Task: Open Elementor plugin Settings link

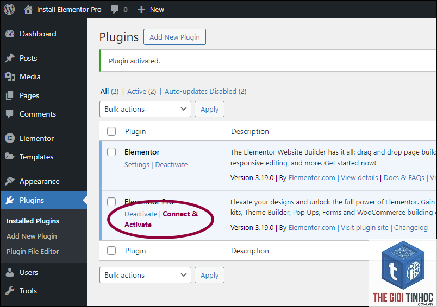Action: click(x=137, y=165)
